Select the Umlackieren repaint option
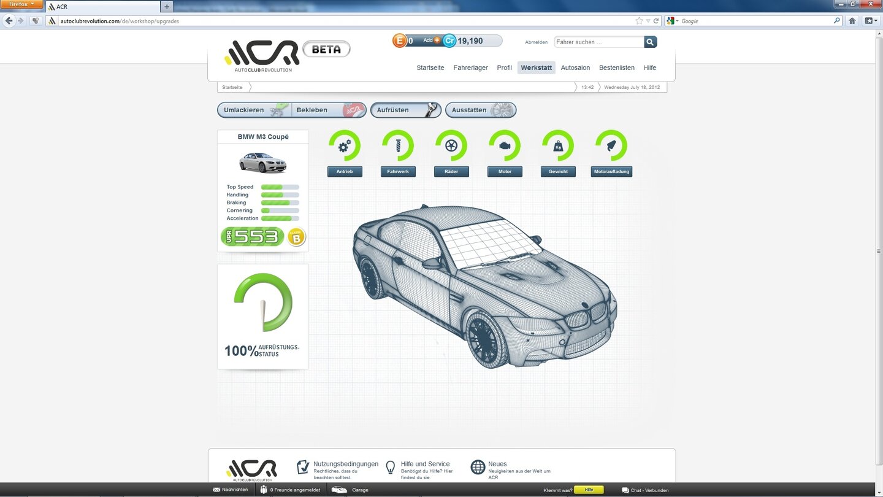 pyautogui.click(x=254, y=110)
